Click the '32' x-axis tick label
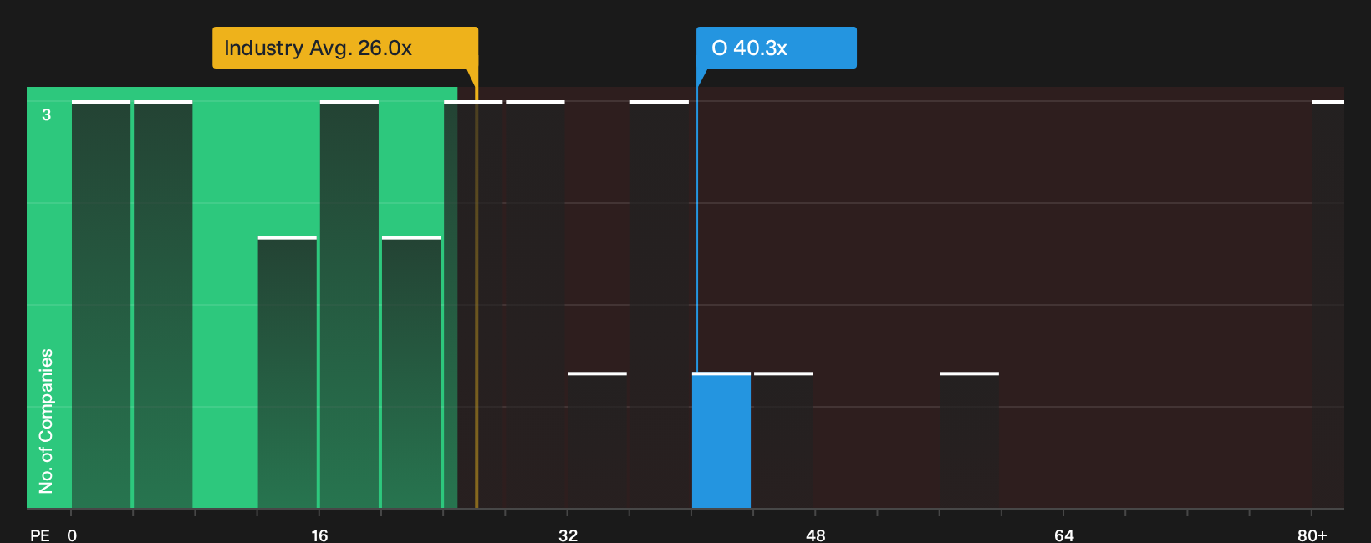The width and height of the screenshot is (1371, 543). click(x=568, y=535)
